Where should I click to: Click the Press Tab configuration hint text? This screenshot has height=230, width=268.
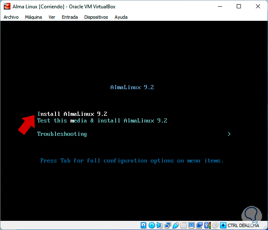click(x=132, y=160)
